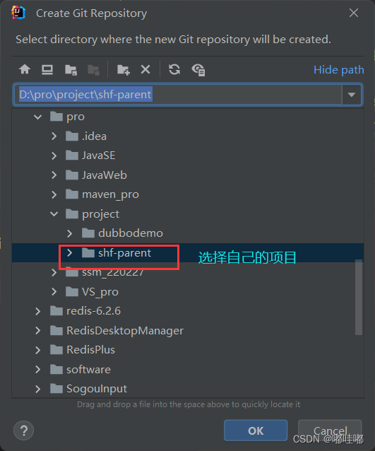The width and height of the screenshot is (375, 451).
Task: Create a new folder with toolbar icon
Action: [x=124, y=70]
